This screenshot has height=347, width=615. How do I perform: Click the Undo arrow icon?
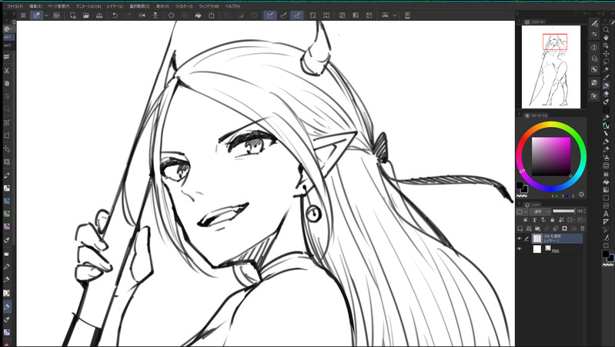(115, 15)
